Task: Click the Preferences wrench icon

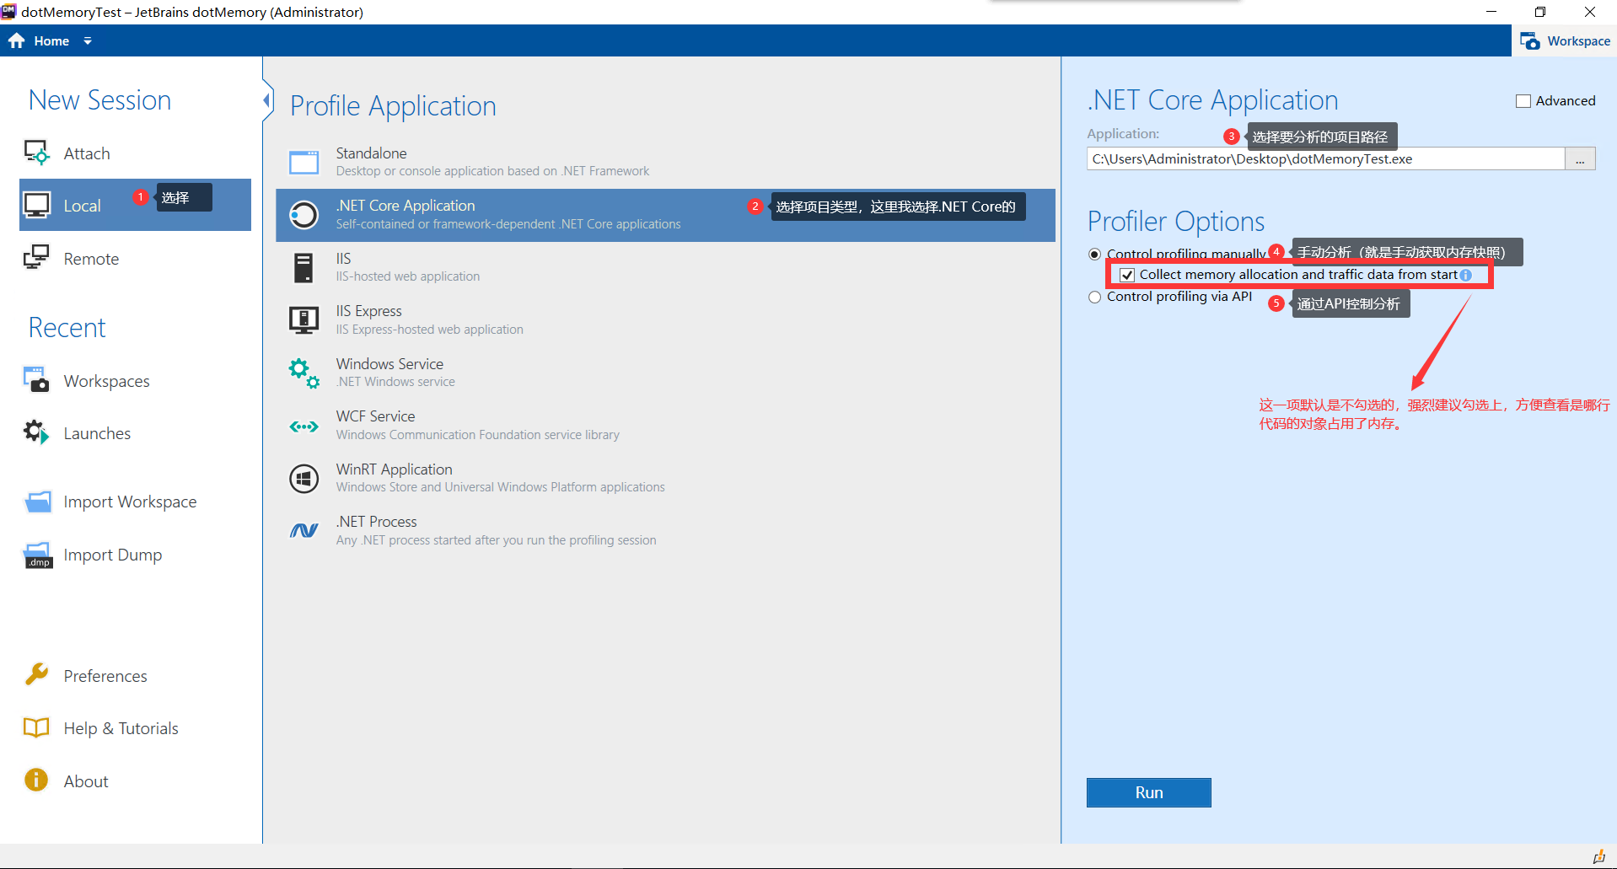Action: coord(36,675)
